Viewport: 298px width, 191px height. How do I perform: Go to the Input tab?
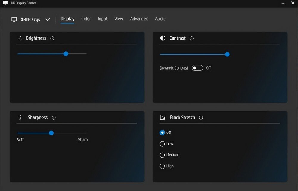[x=103, y=19]
